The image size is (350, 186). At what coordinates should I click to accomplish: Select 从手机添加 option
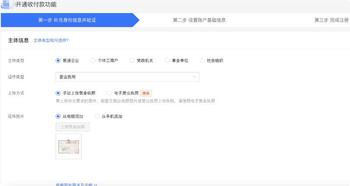tap(97, 117)
